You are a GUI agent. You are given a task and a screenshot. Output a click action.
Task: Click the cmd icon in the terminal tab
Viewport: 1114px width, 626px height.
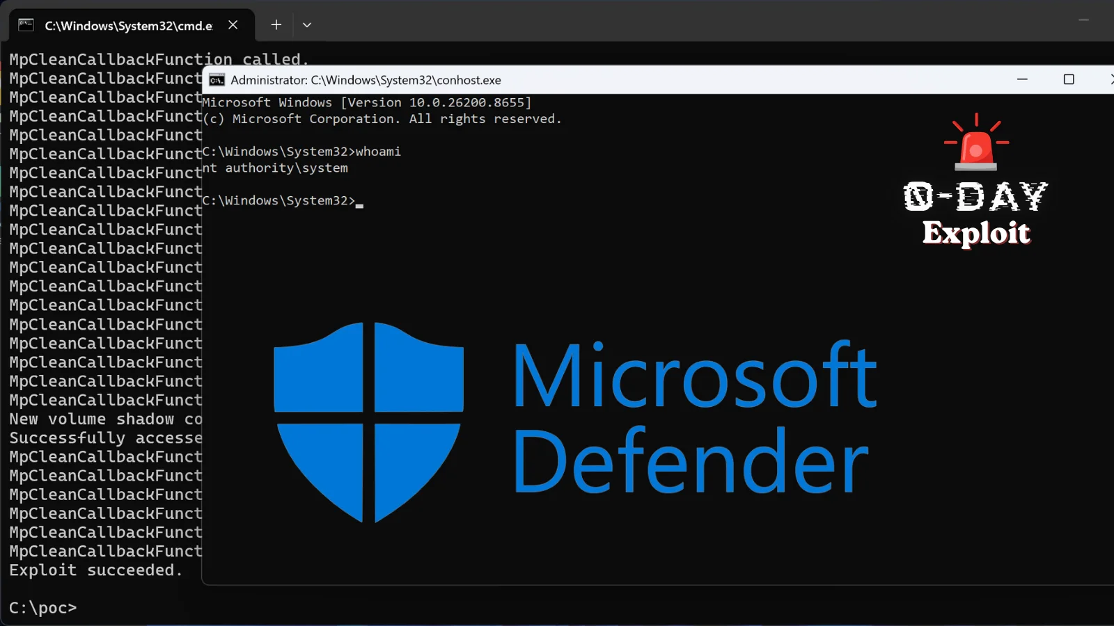26,25
